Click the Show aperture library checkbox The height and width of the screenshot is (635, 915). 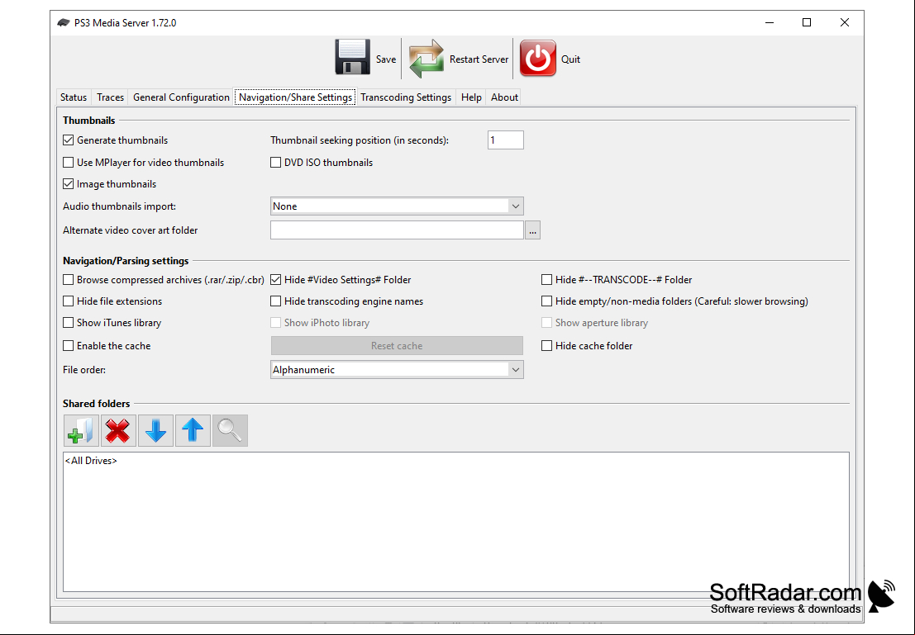[546, 323]
